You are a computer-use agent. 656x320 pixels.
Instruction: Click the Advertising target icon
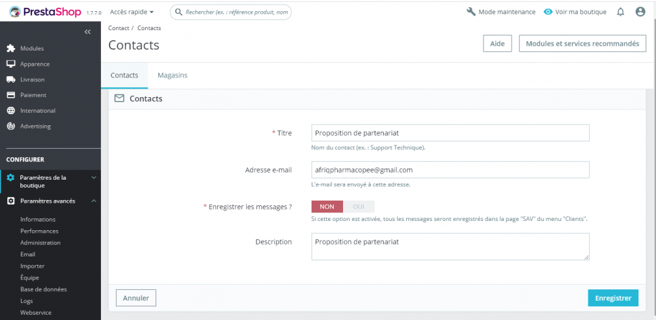click(11, 126)
